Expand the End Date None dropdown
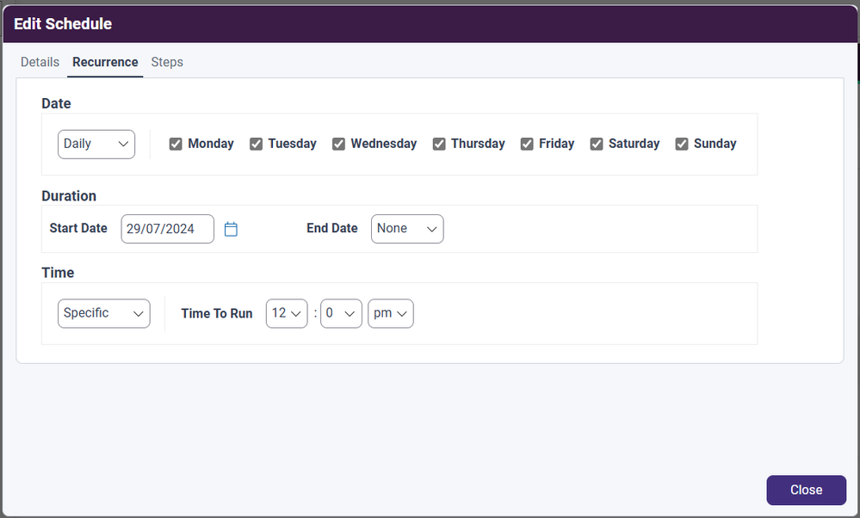Image resolution: width=860 pixels, height=518 pixels. tap(407, 229)
